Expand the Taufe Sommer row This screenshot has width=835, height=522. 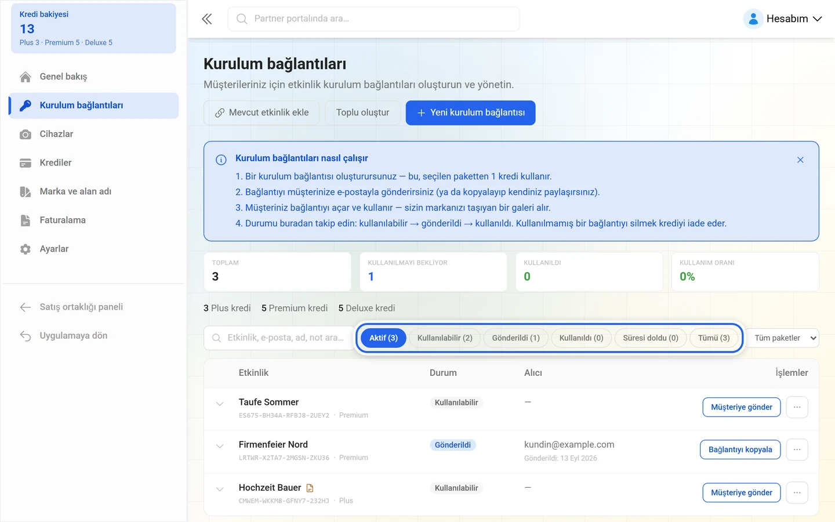tap(220, 404)
